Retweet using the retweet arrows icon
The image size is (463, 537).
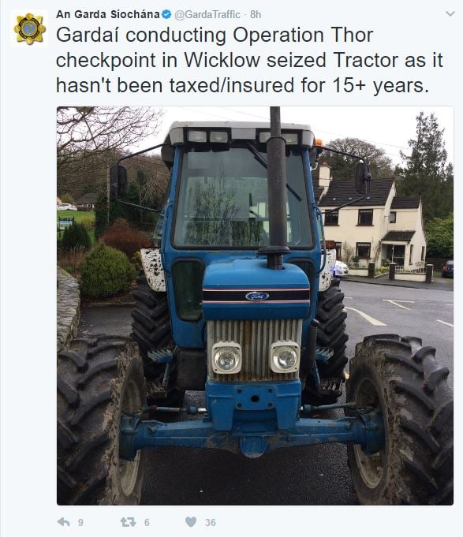[x=128, y=522]
